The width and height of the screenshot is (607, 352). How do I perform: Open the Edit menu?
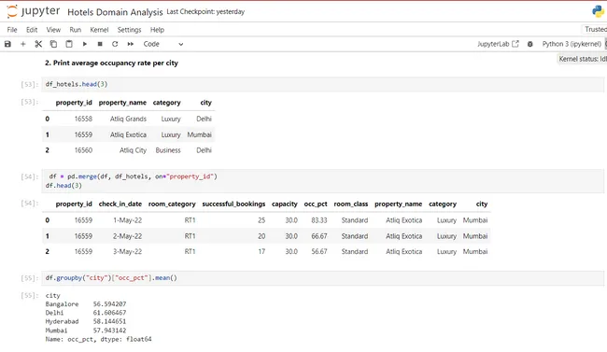click(x=32, y=30)
